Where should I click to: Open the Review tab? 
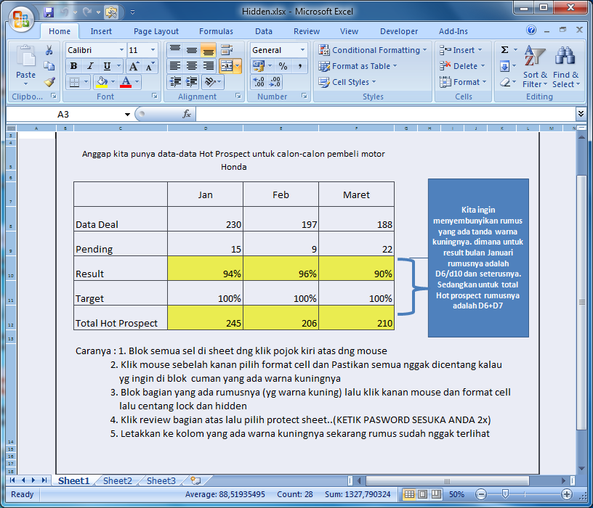[x=307, y=31]
